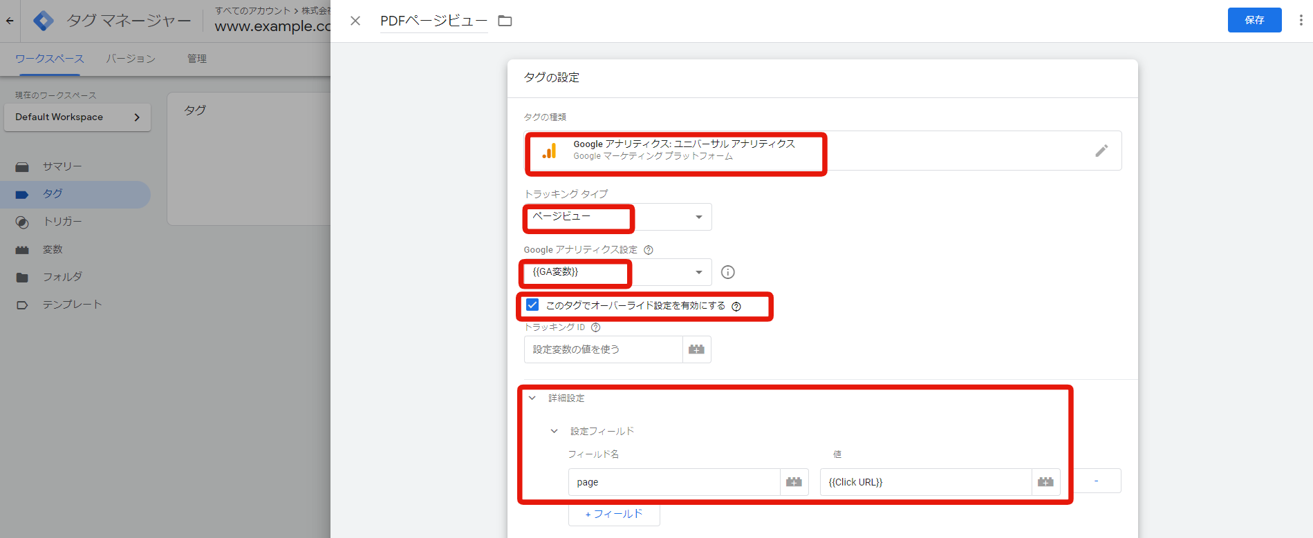The image size is (1313, 538).
Task: Collapse the 設定フィールド section
Action: [554, 431]
